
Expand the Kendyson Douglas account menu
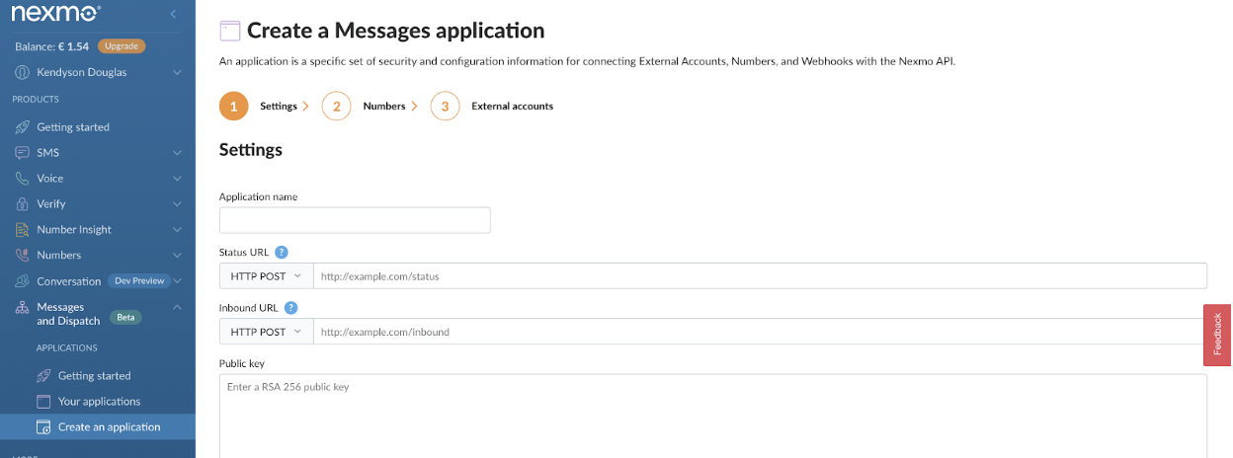point(177,72)
